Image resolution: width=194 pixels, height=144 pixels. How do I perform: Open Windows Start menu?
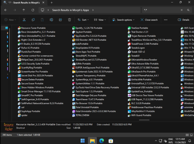coord(83,141)
